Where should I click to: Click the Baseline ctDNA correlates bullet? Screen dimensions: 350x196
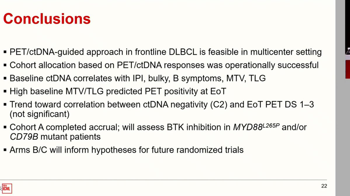[138, 78]
